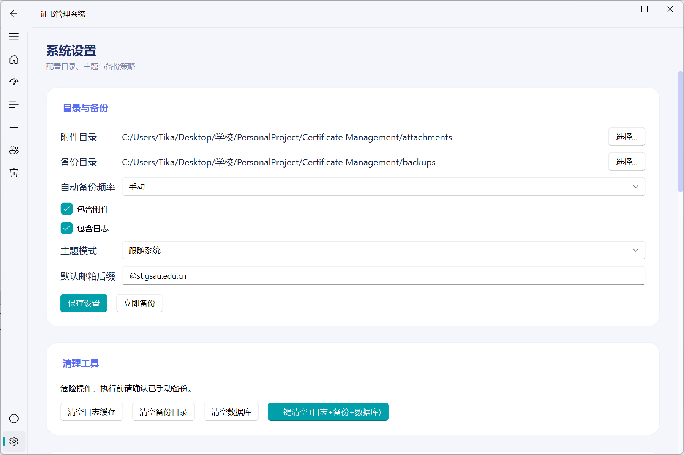Click the 清空日志缓存 button

(92, 412)
